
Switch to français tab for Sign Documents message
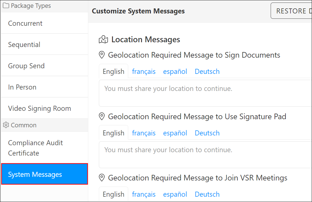[x=144, y=71]
